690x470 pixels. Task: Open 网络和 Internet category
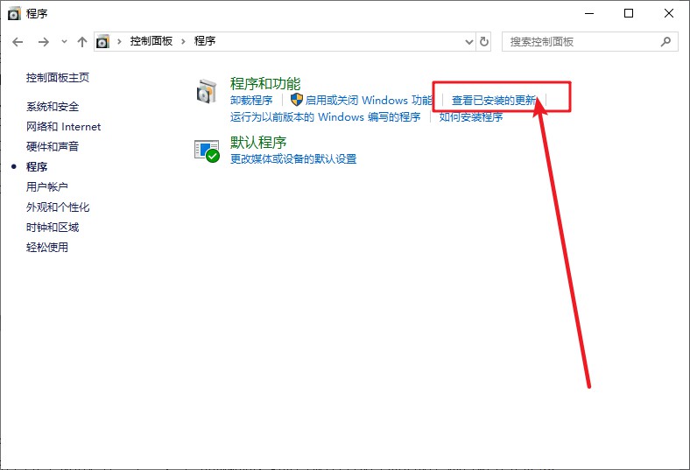pyautogui.click(x=63, y=127)
